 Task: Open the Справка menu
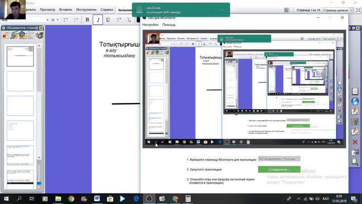(107, 9)
